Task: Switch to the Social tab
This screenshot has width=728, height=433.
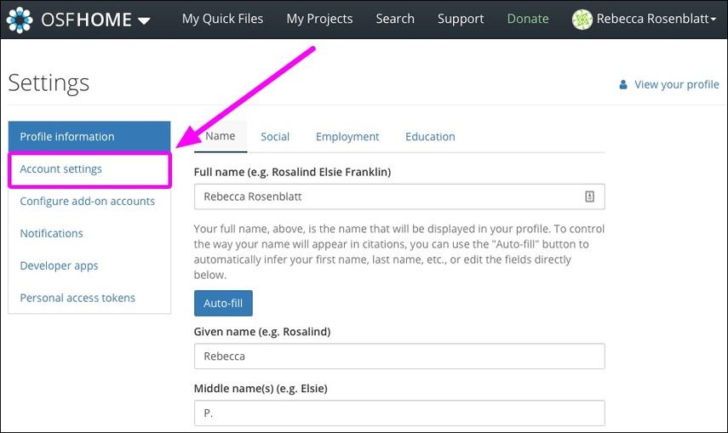Action: coord(275,136)
